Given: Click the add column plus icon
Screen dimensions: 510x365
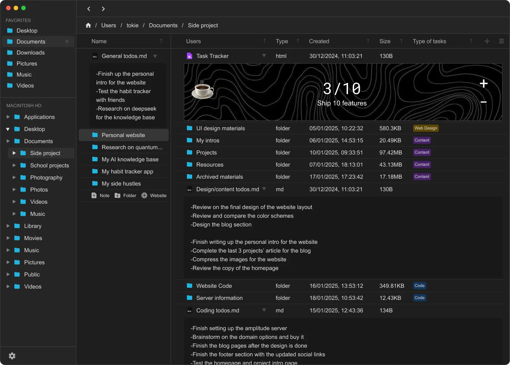Looking at the screenshot, I should [x=487, y=41].
